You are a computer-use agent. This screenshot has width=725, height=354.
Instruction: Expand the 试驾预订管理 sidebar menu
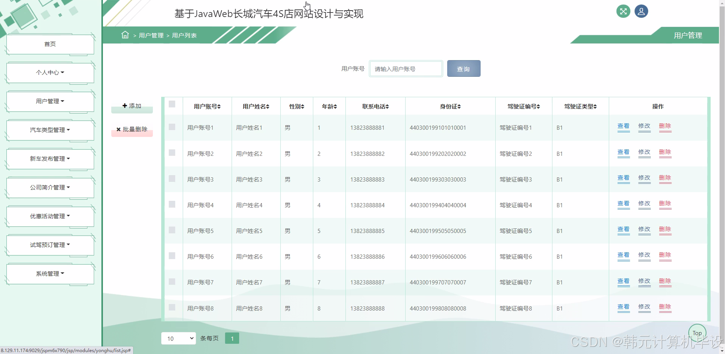point(50,245)
